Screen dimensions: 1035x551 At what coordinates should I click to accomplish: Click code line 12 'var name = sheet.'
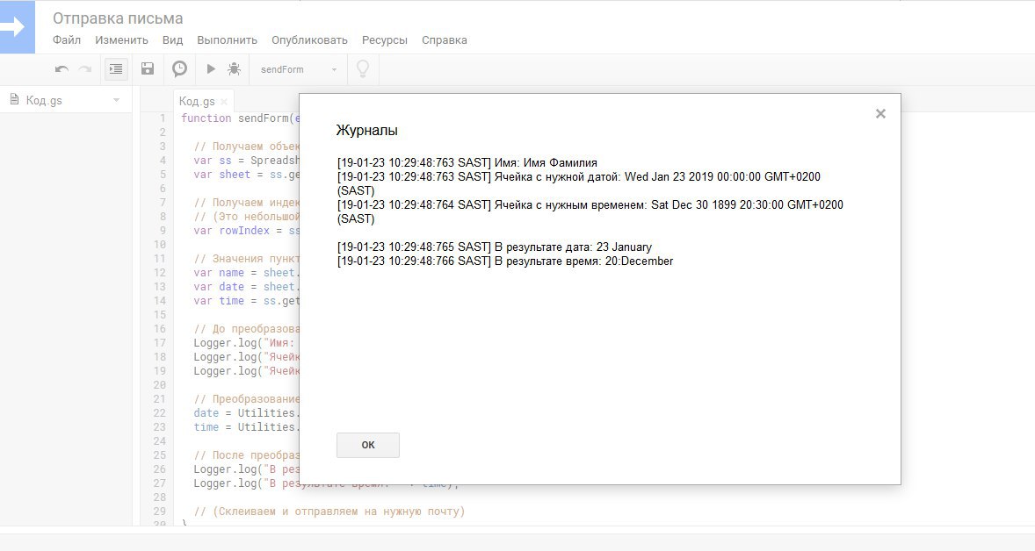pyautogui.click(x=246, y=273)
